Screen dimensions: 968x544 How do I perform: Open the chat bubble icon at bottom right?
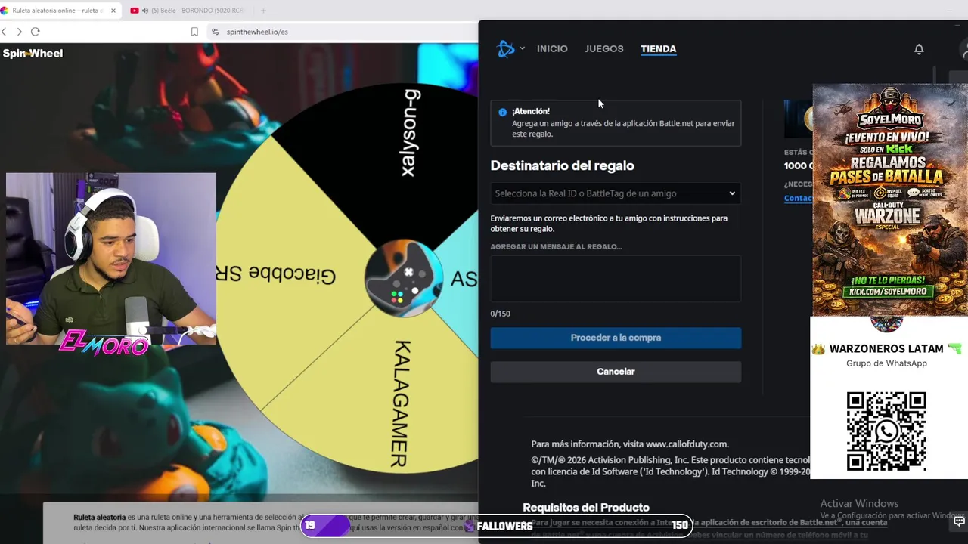[959, 521]
